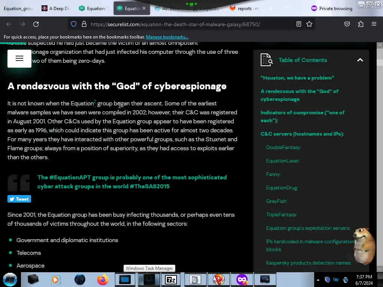Reload the page with the refresh icon
Screen dimensions: 383x287
[36, 24]
